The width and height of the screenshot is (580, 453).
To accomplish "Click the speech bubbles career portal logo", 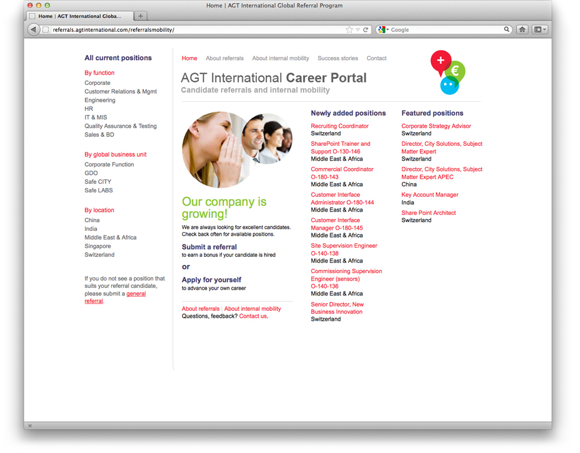I will click(448, 73).
